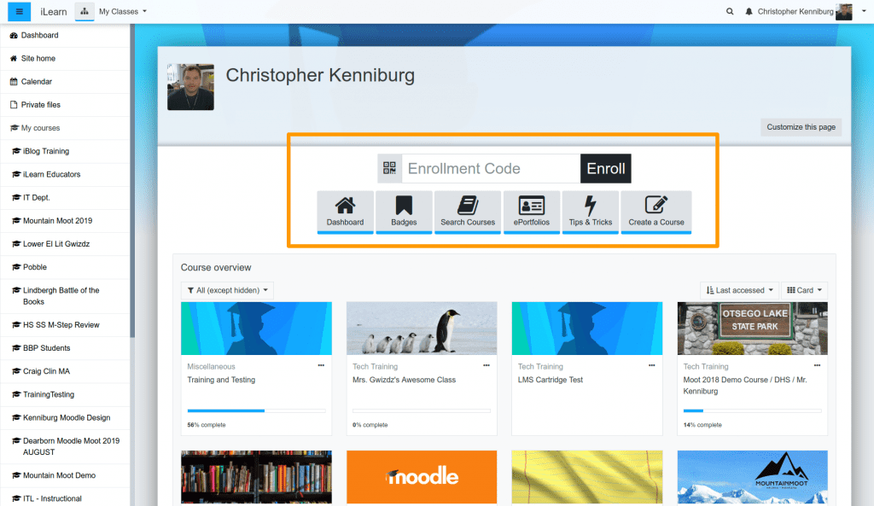The image size is (874, 506).
Task: Open the All (except hidden) filter dropdown
Action: click(227, 290)
